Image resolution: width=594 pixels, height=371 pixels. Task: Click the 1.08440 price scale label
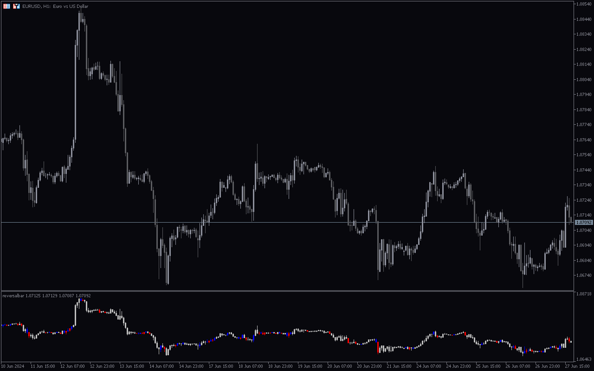coord(583,19)
